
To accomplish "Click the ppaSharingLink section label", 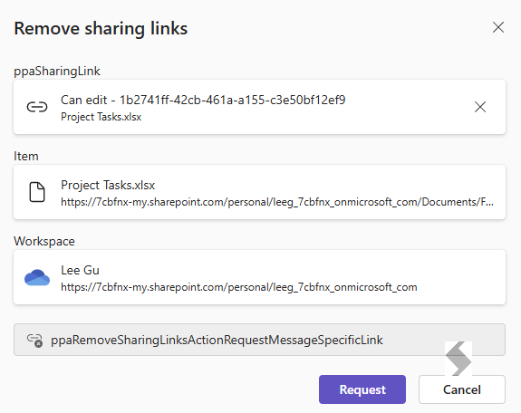I will point(57,72).
